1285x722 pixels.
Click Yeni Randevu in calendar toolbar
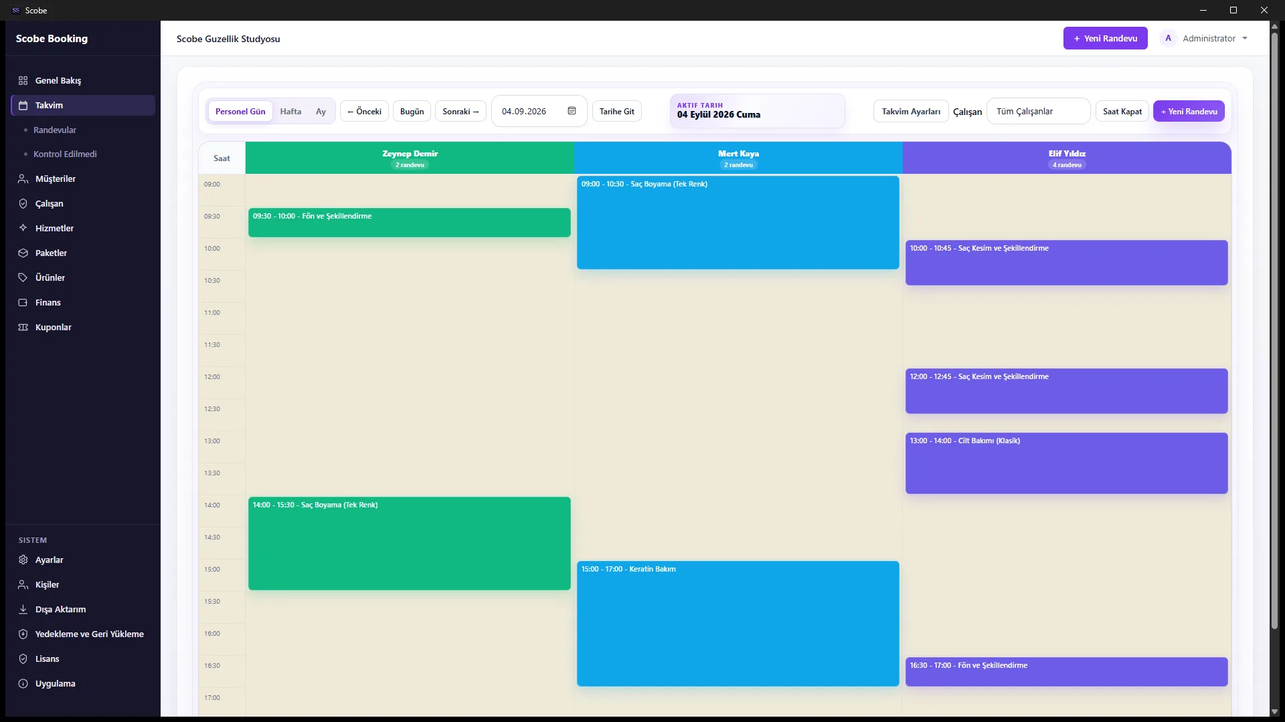pos(1189,111)
